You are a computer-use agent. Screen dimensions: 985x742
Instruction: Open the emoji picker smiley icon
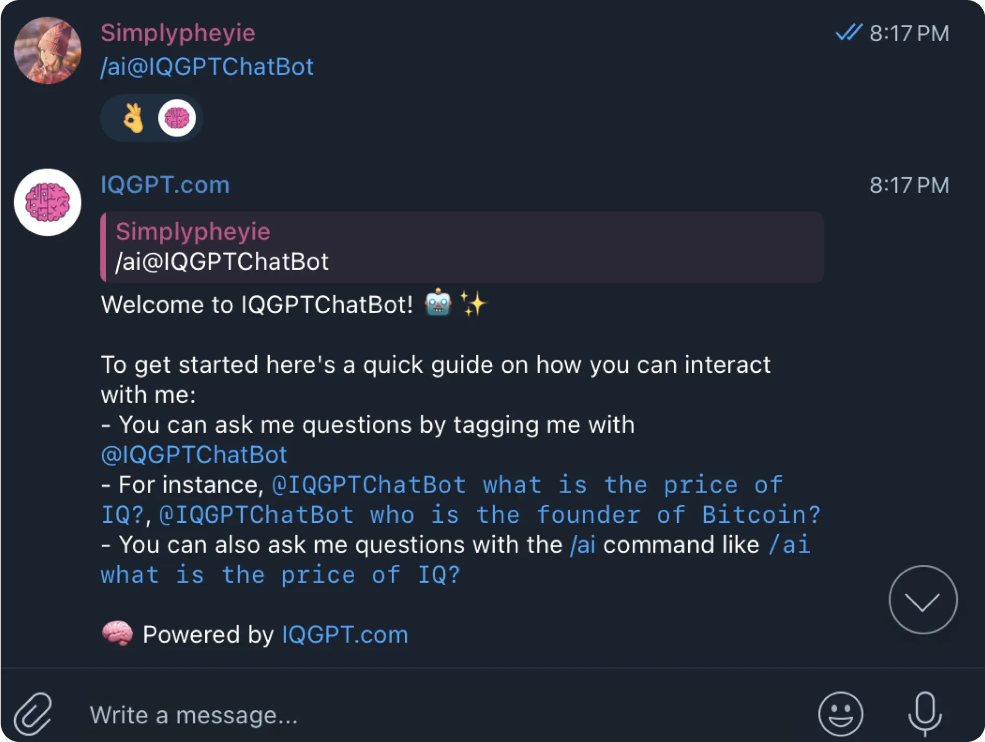840,714
